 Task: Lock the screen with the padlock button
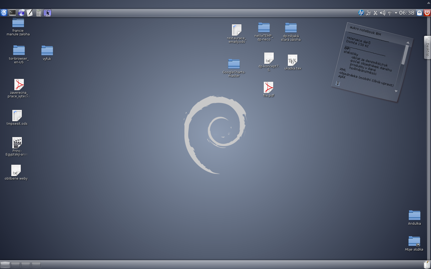click(419, 13)
